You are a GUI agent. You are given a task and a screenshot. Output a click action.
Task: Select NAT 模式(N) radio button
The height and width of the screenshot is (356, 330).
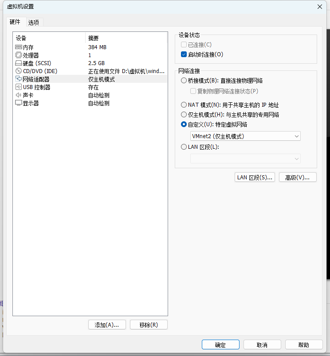click(184, 104)
